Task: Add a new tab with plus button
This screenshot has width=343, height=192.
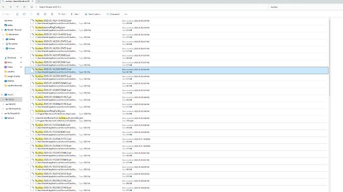Action: tap(39, 1)
